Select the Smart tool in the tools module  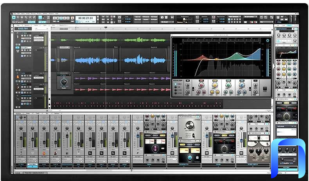point(14,17)
